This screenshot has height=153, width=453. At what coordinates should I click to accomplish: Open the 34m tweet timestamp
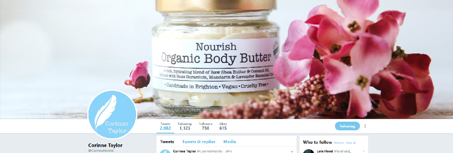coord(228,151)
